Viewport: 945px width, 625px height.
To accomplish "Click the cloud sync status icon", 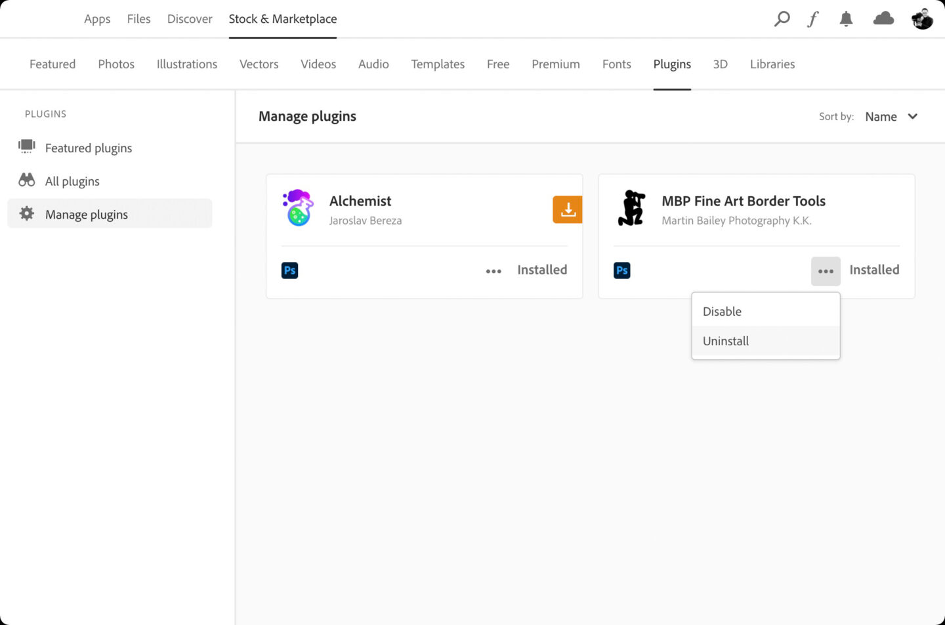I will (x=883, y=19).
